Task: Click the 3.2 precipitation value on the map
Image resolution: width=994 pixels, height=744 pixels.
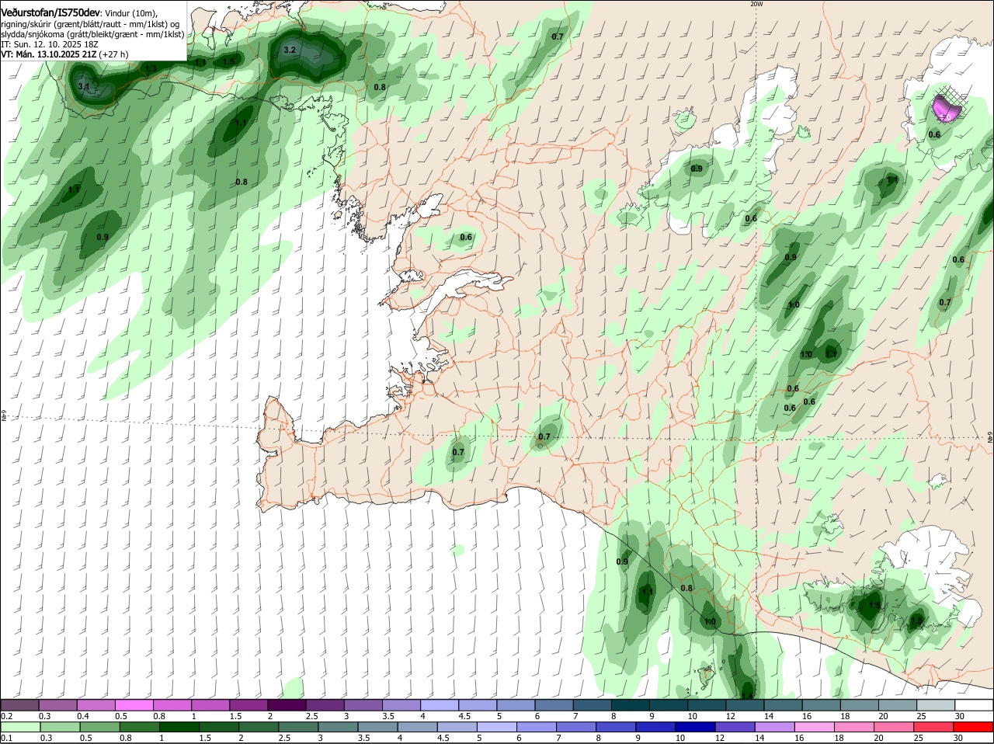Action: (x=290, y=50)
